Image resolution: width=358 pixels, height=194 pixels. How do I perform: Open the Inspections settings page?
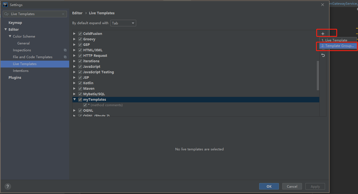[x=22, y=50]
